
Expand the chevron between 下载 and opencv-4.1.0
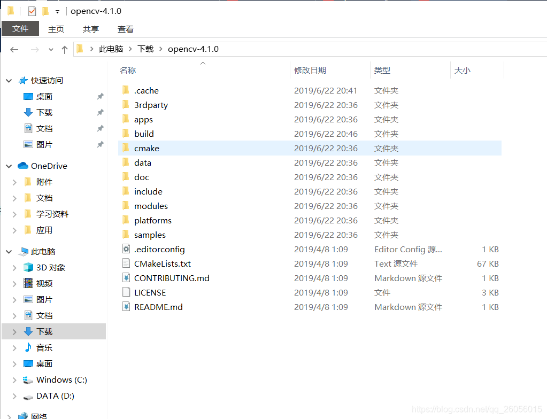161,49
